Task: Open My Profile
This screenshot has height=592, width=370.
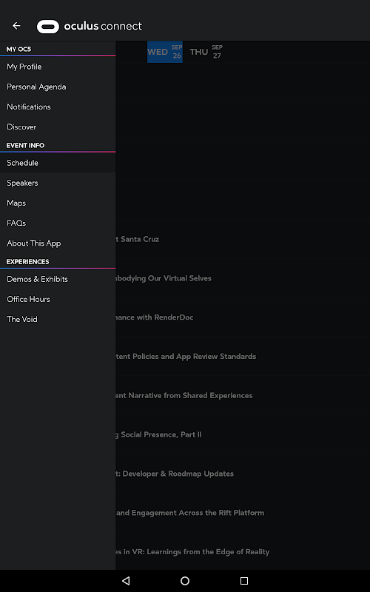Action: pyautogui.click(x=58, y=67)
